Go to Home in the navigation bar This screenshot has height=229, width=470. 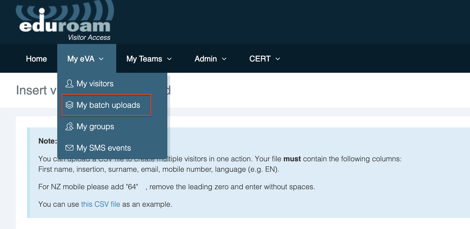tap(36, 59)
